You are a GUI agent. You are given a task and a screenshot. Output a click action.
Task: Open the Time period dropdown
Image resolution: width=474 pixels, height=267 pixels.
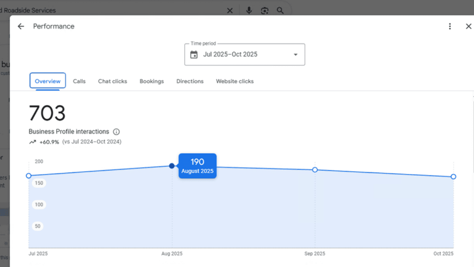[x=296, y=54]
